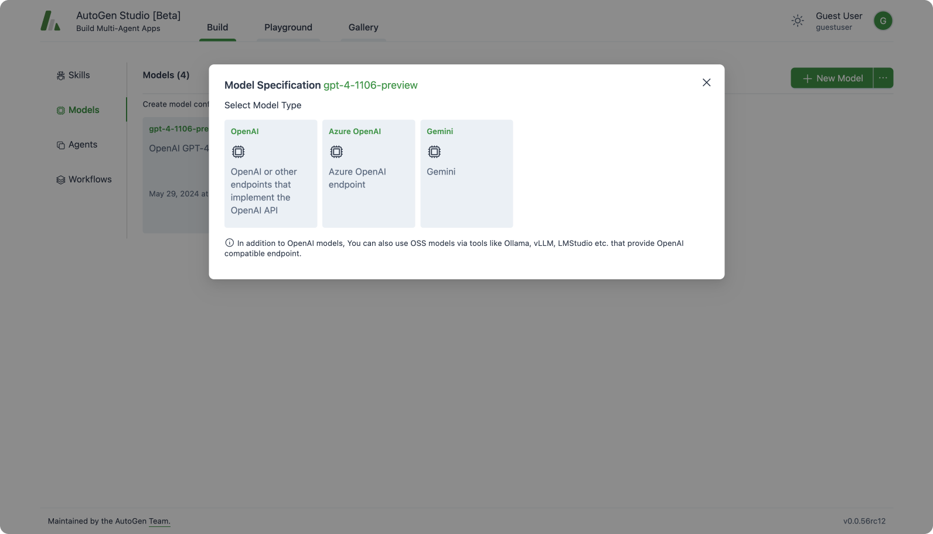This screenshot has width=933, height=534.
Task: Click the 'Model Specification' heading text
Action: coord(273,85)
